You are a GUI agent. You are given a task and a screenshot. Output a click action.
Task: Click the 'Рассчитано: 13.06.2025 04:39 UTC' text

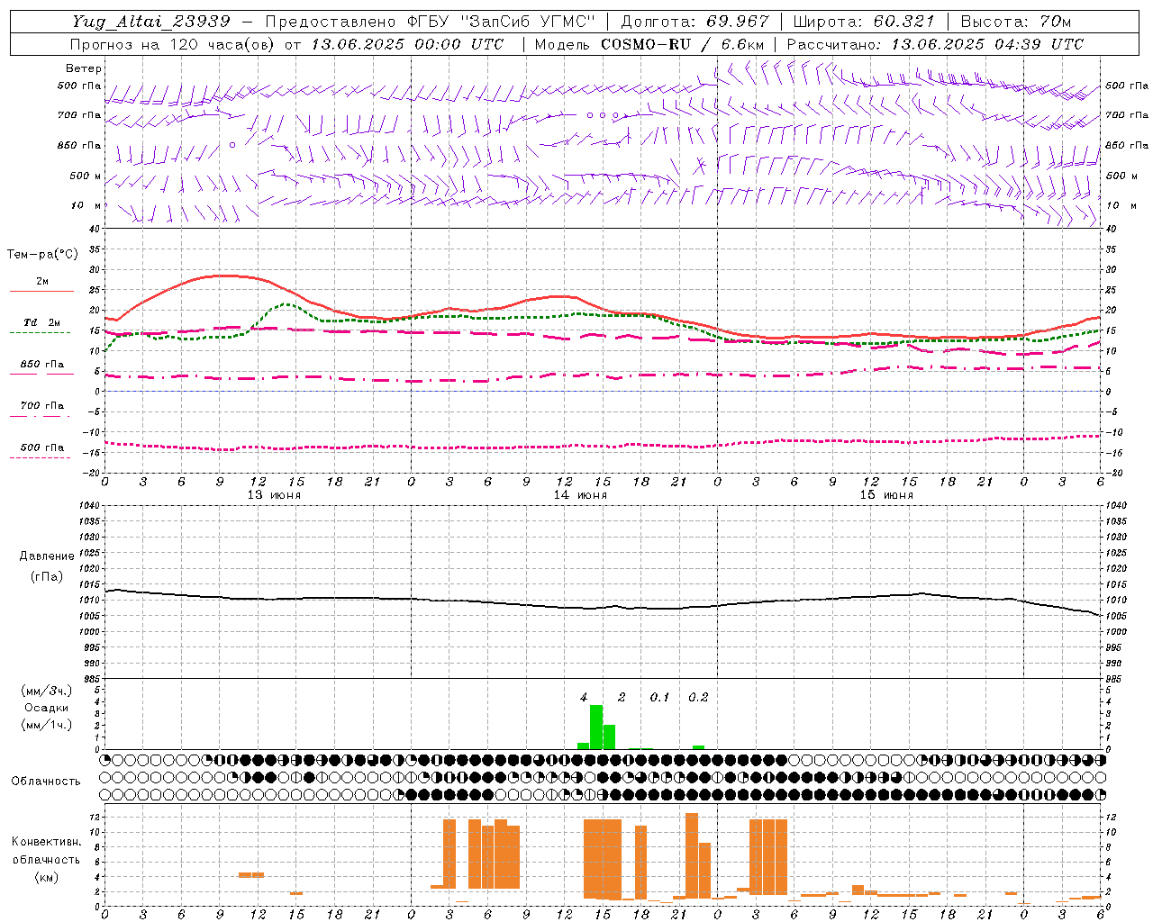point(935,44)
